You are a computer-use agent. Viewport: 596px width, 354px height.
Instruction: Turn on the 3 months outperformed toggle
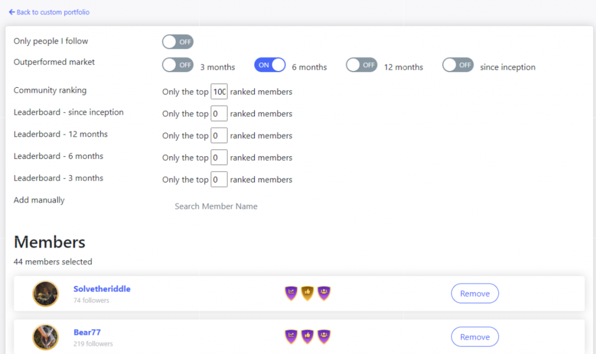(x=178, y=65)
